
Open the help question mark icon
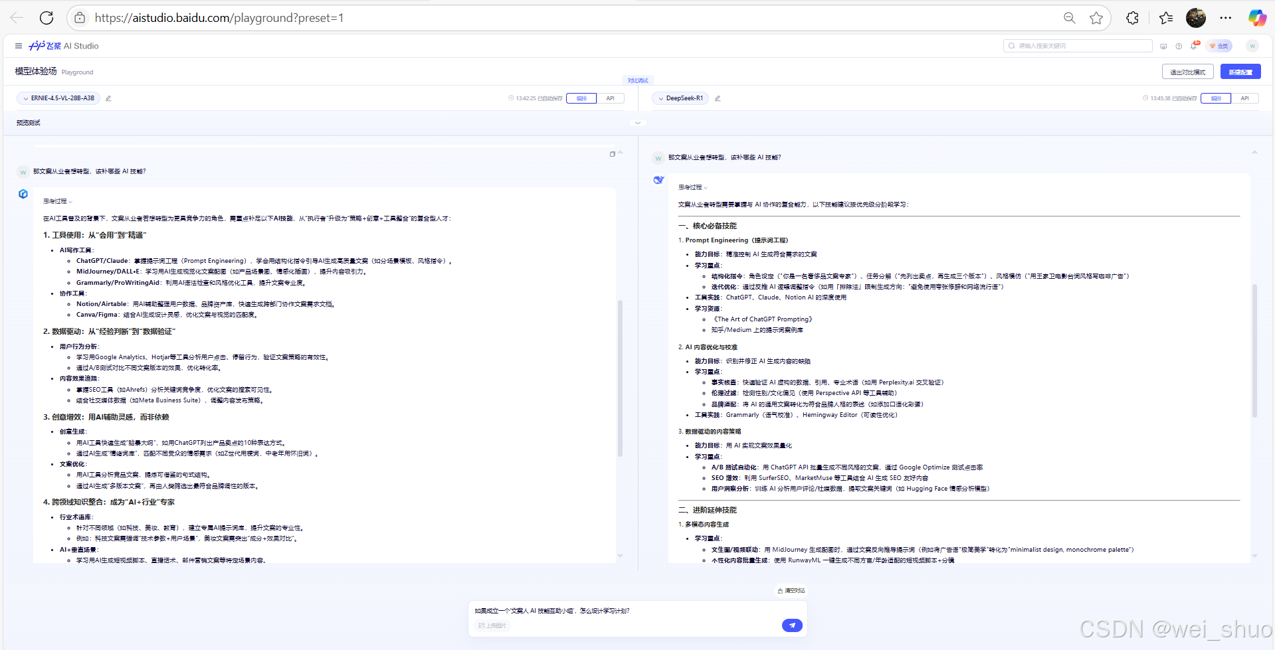pos(1179,46)
